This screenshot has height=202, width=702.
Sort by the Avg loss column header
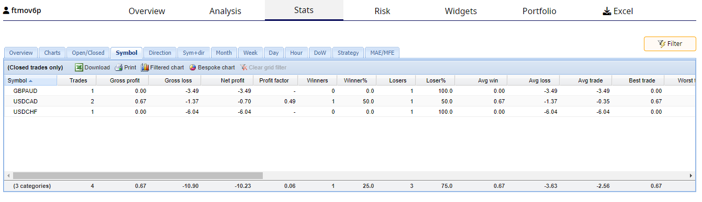[x=533, y=80]
